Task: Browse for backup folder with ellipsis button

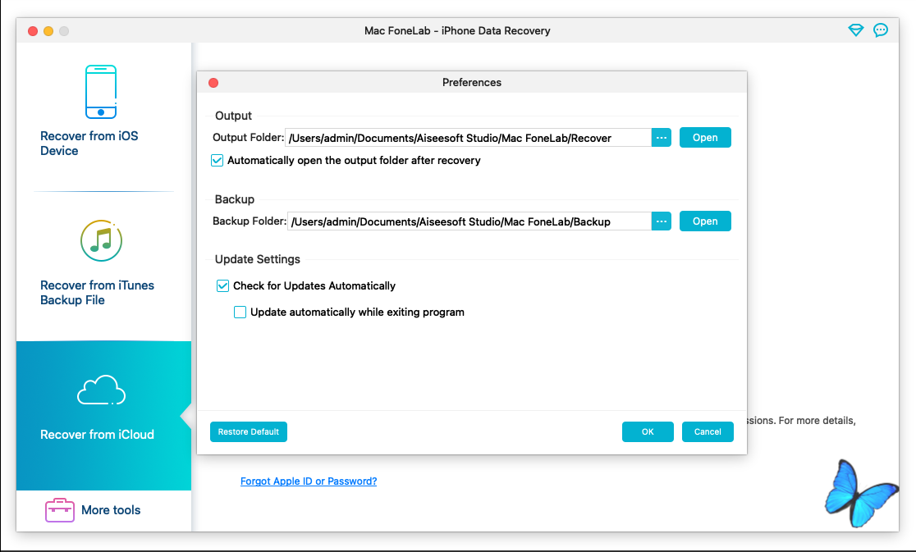Action: pos(662,221)
